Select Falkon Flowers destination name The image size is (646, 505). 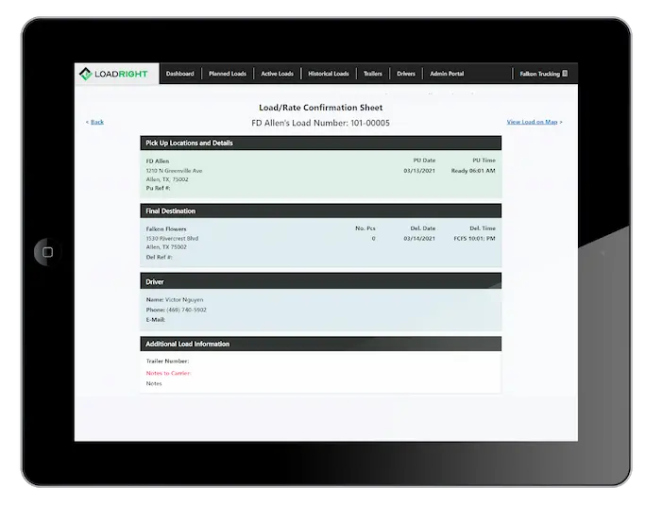coord(166,229)
